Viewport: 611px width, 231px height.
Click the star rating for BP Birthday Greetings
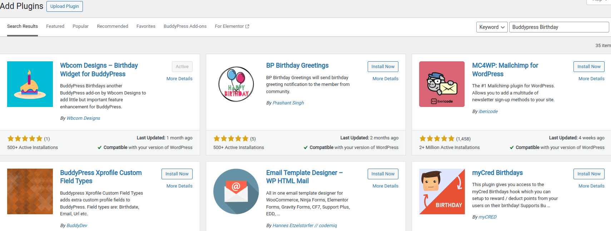coord(231,139)
